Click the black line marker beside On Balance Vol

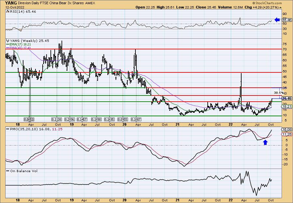[x=8, y=171]
